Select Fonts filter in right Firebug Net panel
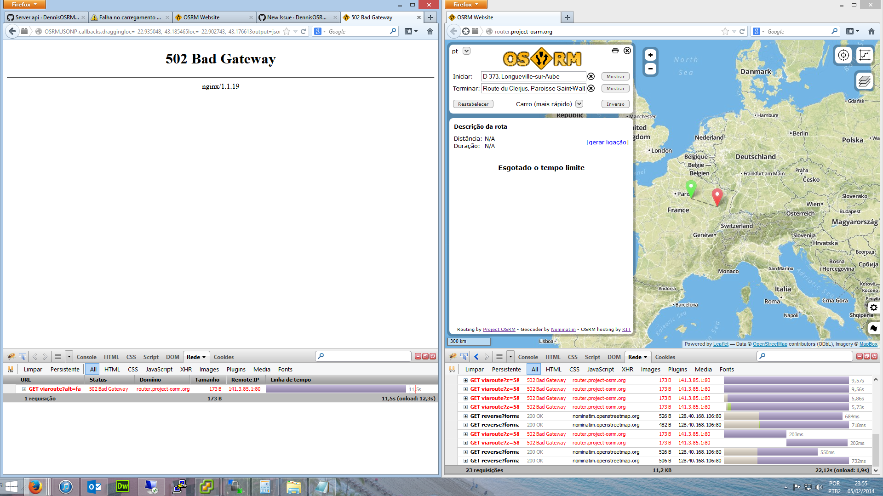The height and width of the screenshot is (496, 883). (x=727, y=369)
